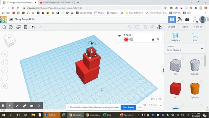Fit all shapes in view
The image size is (209, 118).
pos(5,62)
